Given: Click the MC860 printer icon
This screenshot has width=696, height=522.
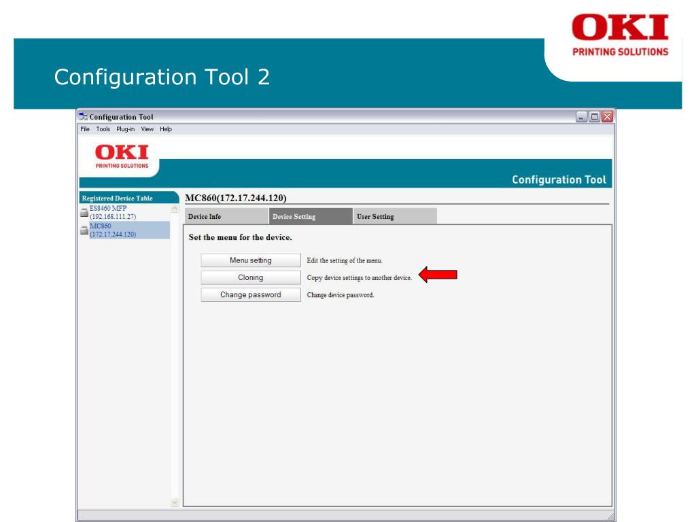Looking at the screenshot, I should (x=84, y=230).
